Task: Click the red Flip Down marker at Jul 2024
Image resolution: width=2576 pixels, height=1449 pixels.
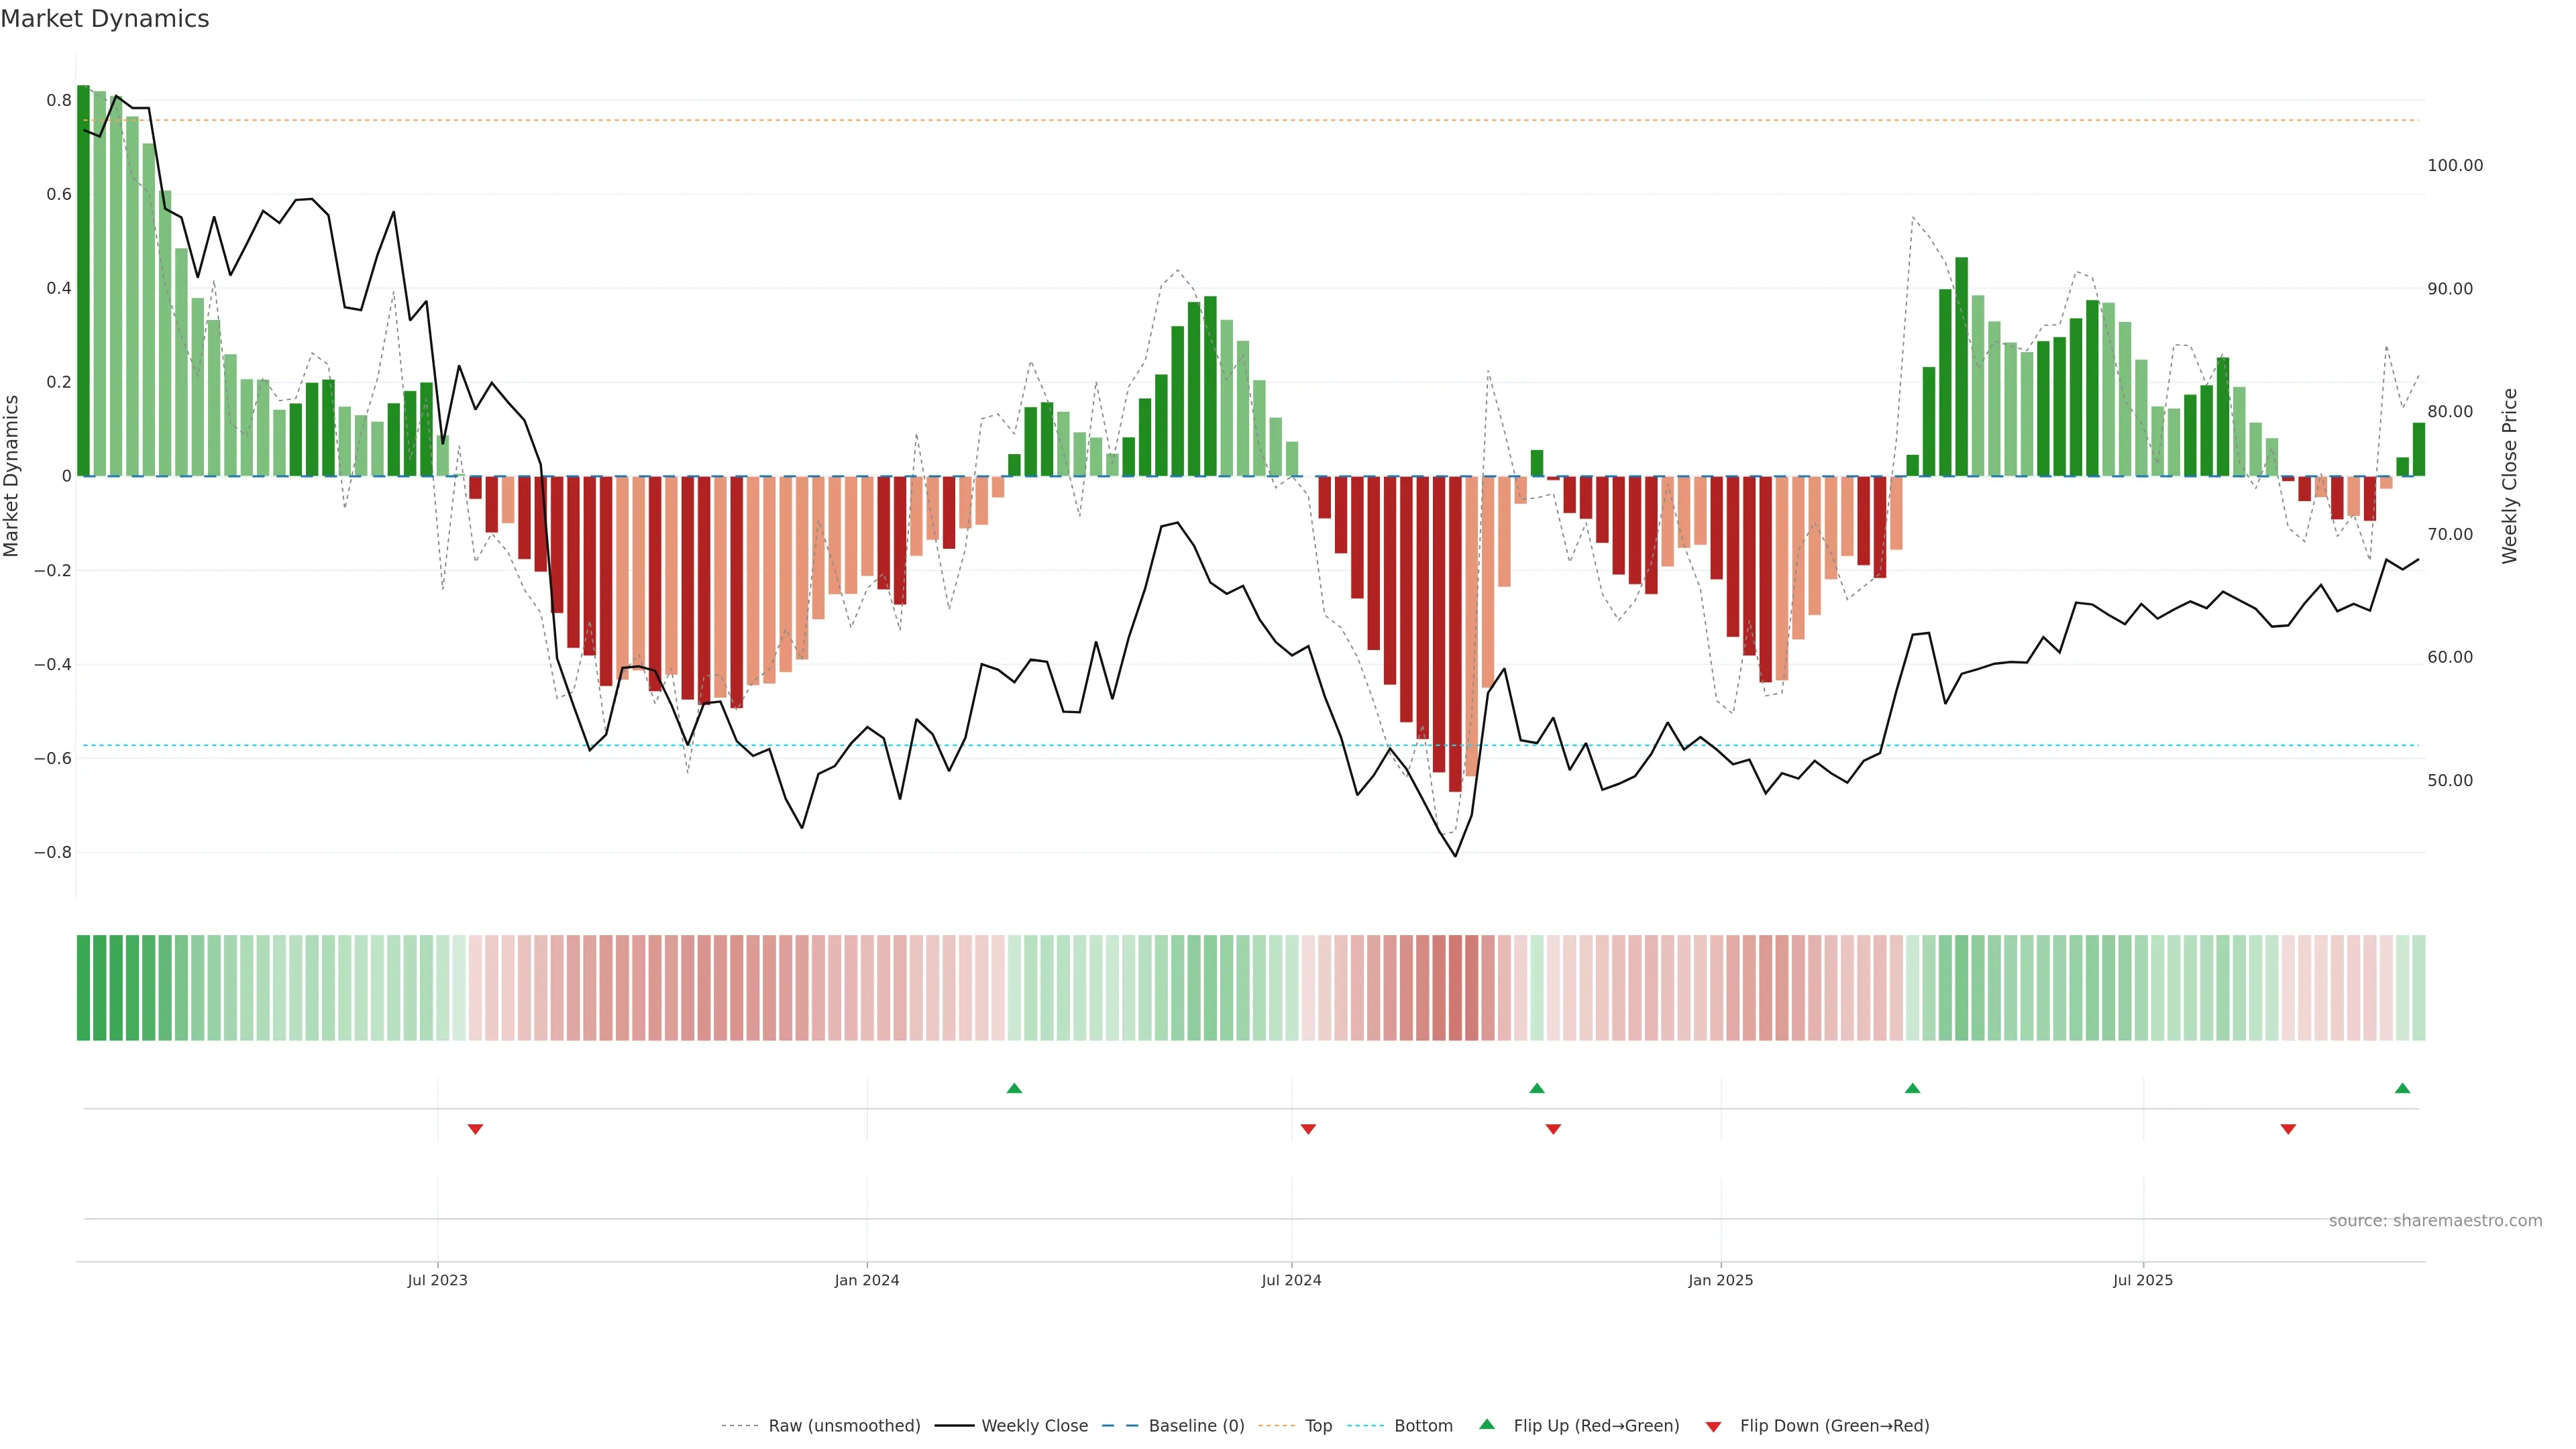Action: pyautogui.click(x=1308, y=1129)
